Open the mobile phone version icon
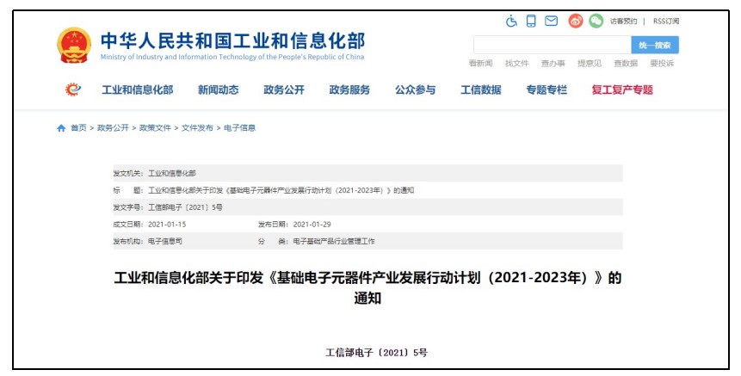 (531, 21)
